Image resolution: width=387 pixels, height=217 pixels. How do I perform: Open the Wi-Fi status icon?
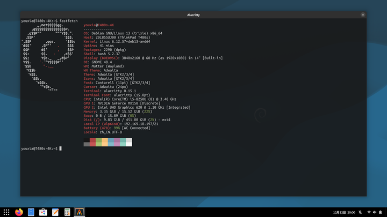tap(369, 212)
